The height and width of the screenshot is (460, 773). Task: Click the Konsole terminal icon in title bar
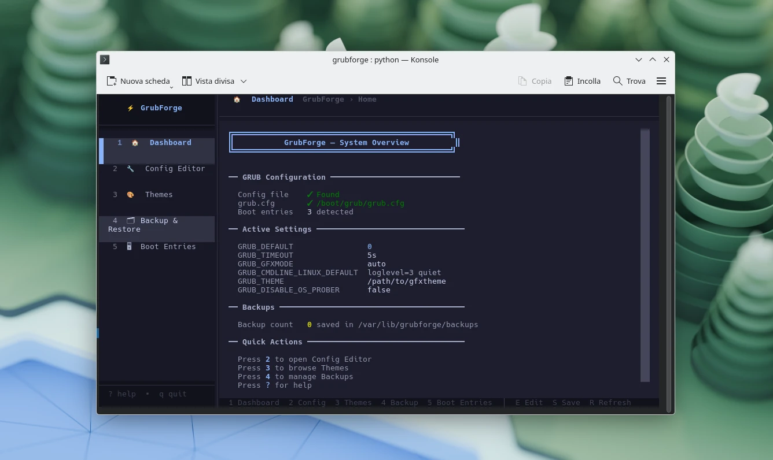105,60
